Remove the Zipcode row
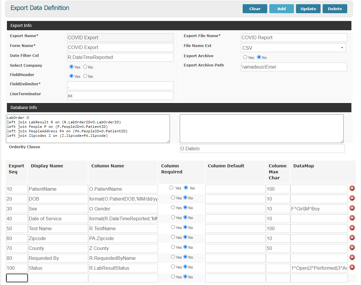361x285 pixels. point(352,237)
